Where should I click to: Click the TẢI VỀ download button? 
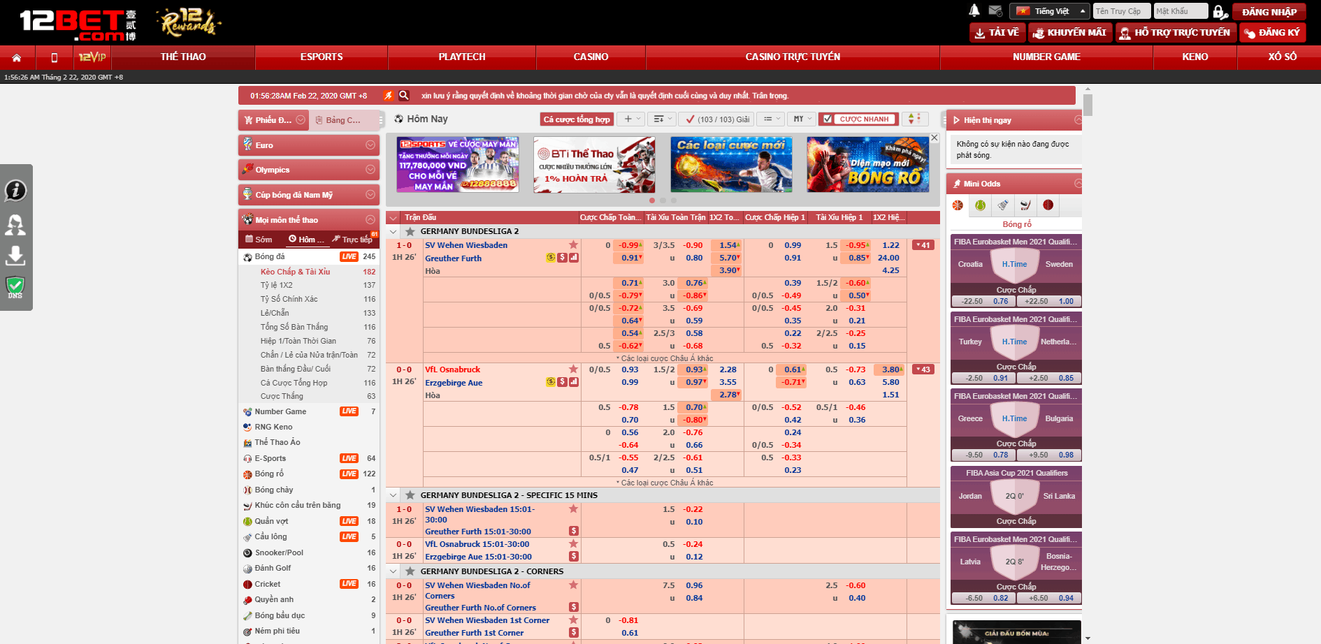coord(997,33)
